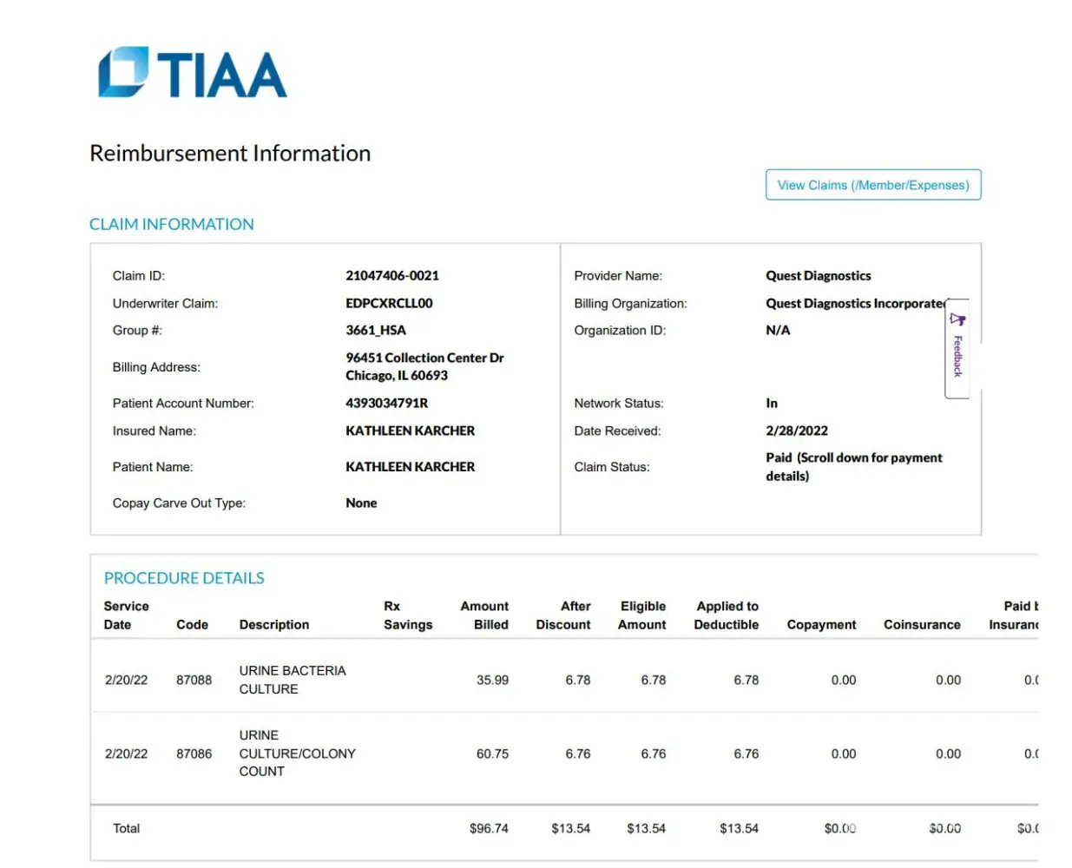Click the Applied to Deductible column header
This screenshot has width=1072, height=868.
[x=727, y=615]
